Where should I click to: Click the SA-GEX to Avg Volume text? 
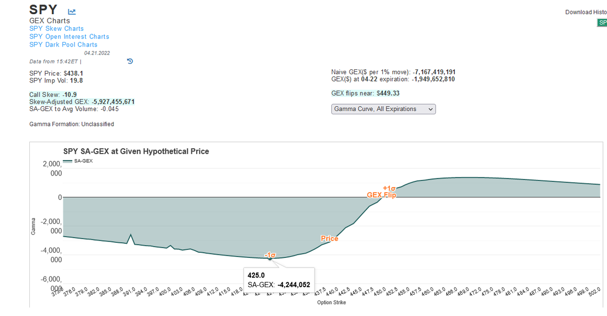pyautogui.click(x=74, y=109)
